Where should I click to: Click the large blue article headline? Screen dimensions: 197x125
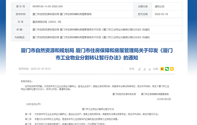point(97,54)
